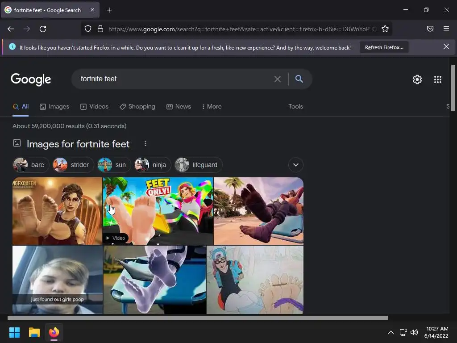This screenshot has height=343, width=457.
Task: Switch to the Videos tab
Action: (94, 106)
